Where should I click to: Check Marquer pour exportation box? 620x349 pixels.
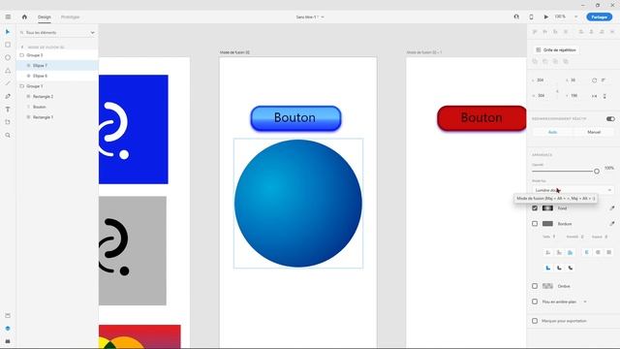click(535, 321)
